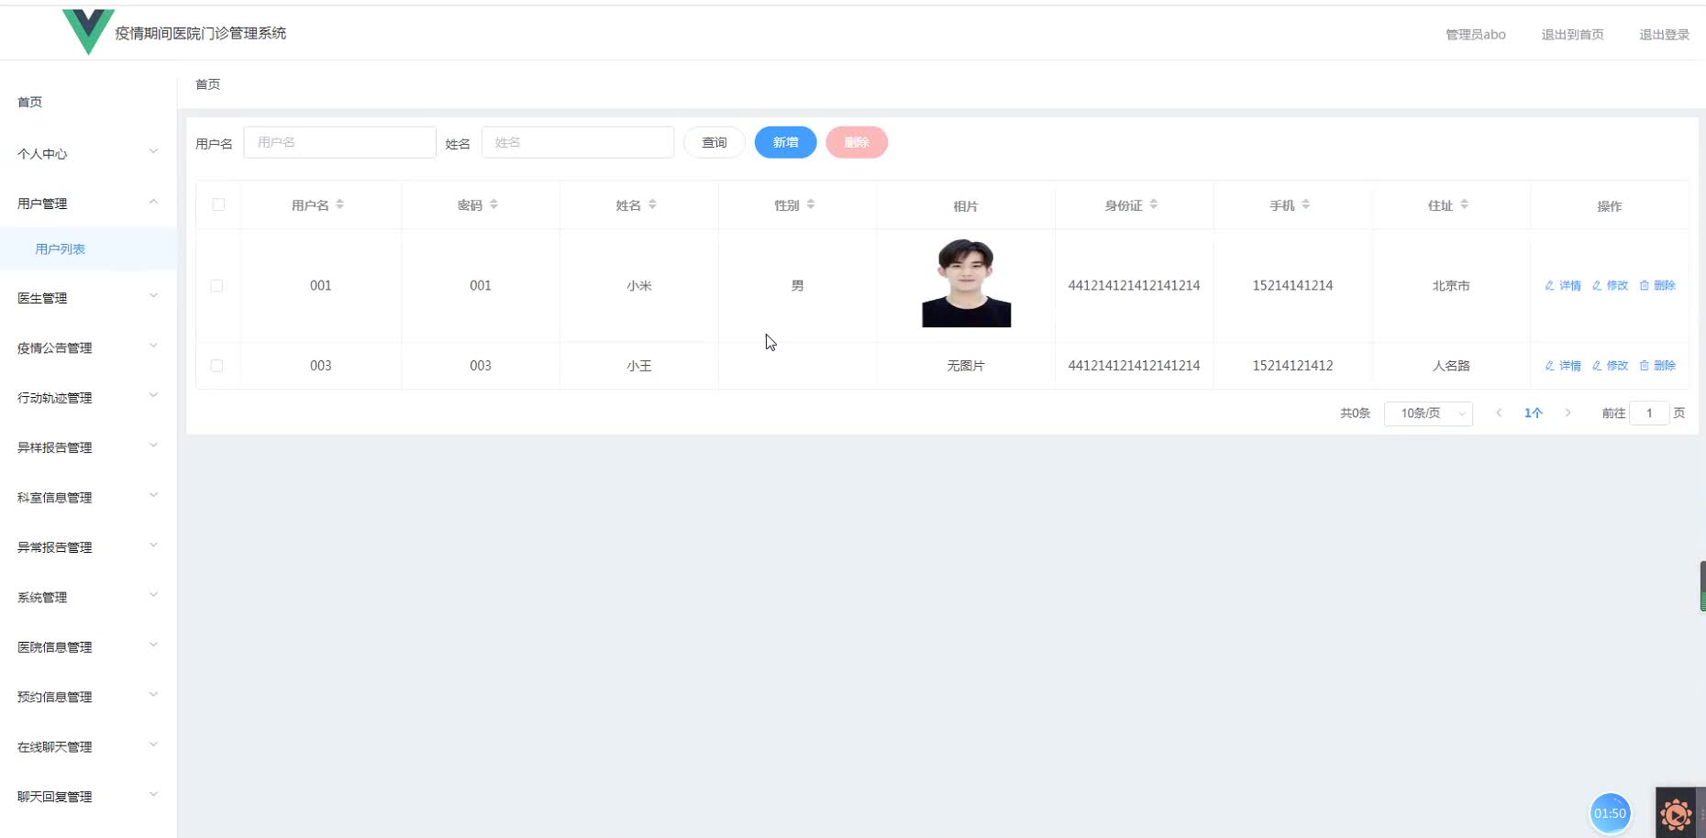Screen dimensions: 1706x838
Task: Click the 姓名 search input field
Action: [578, 142]
